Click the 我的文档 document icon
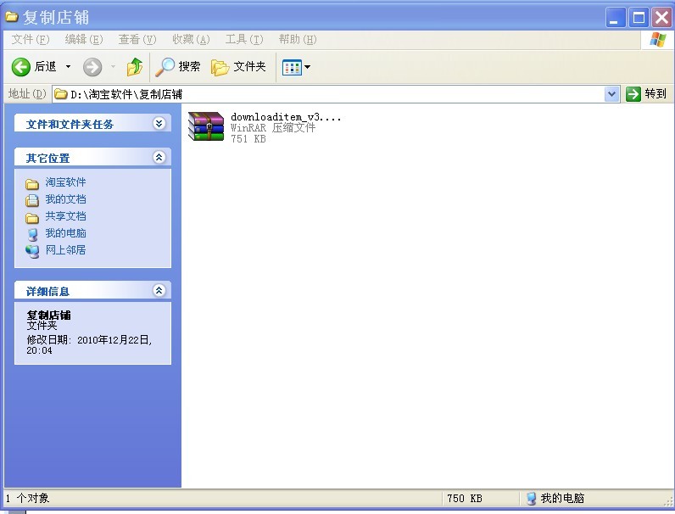675x514 pixels. (x=32, y=200)
